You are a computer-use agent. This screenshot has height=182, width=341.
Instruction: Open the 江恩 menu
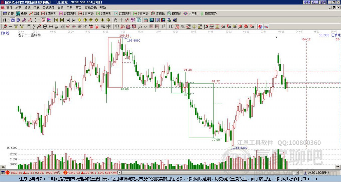pyautogui.click(x=36, y=8)
